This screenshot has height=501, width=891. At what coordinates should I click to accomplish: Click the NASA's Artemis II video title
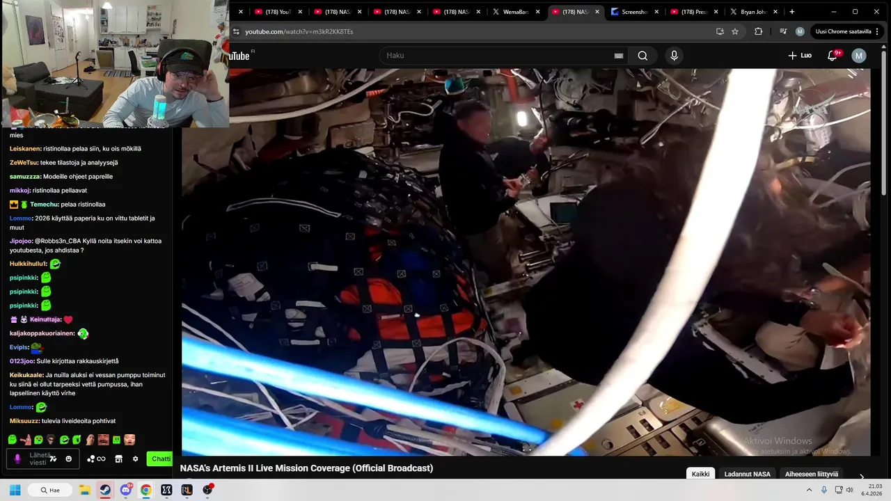306,468
